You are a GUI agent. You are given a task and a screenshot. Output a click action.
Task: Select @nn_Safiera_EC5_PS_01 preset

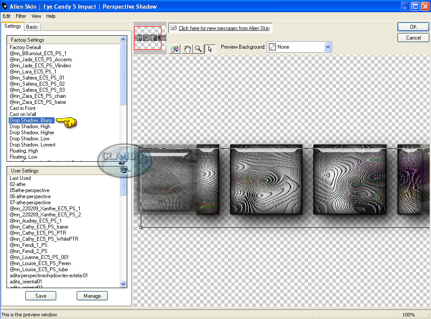(37, 77)
